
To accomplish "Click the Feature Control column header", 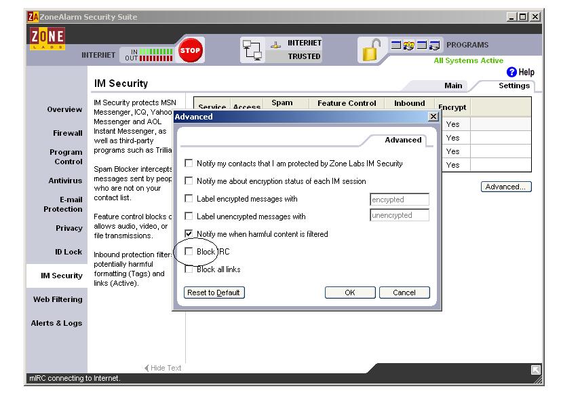I will click(x=347, y=103).
